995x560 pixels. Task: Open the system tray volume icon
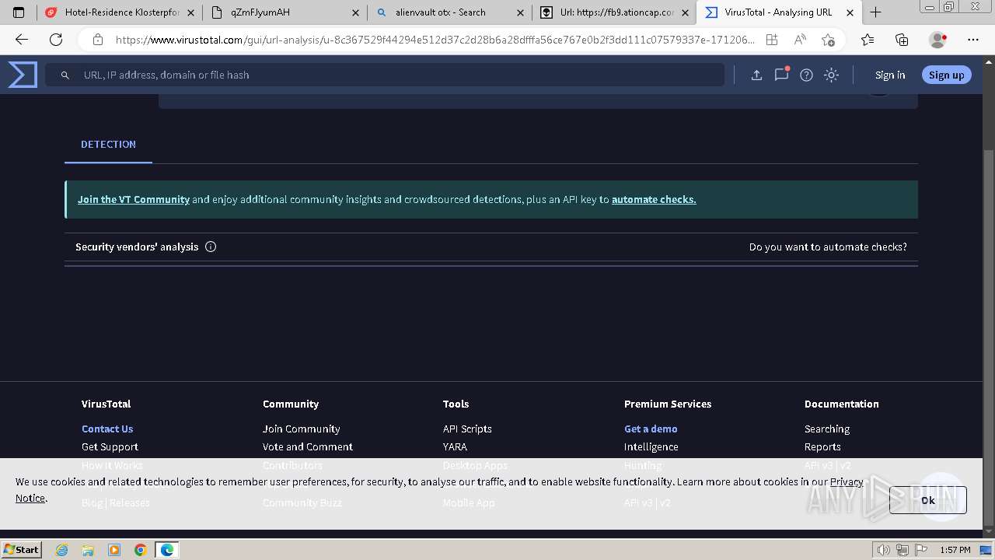pos(885,550)
